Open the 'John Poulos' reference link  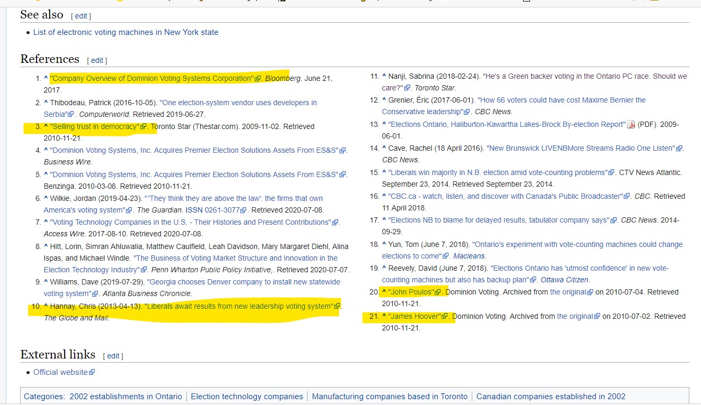pyautogui.click(x=411, y=292)
